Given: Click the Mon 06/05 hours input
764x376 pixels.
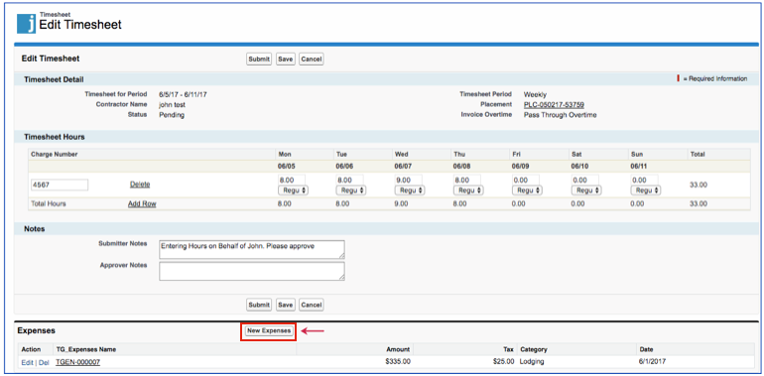Looking at the screenshot, I should click(291, 180).
